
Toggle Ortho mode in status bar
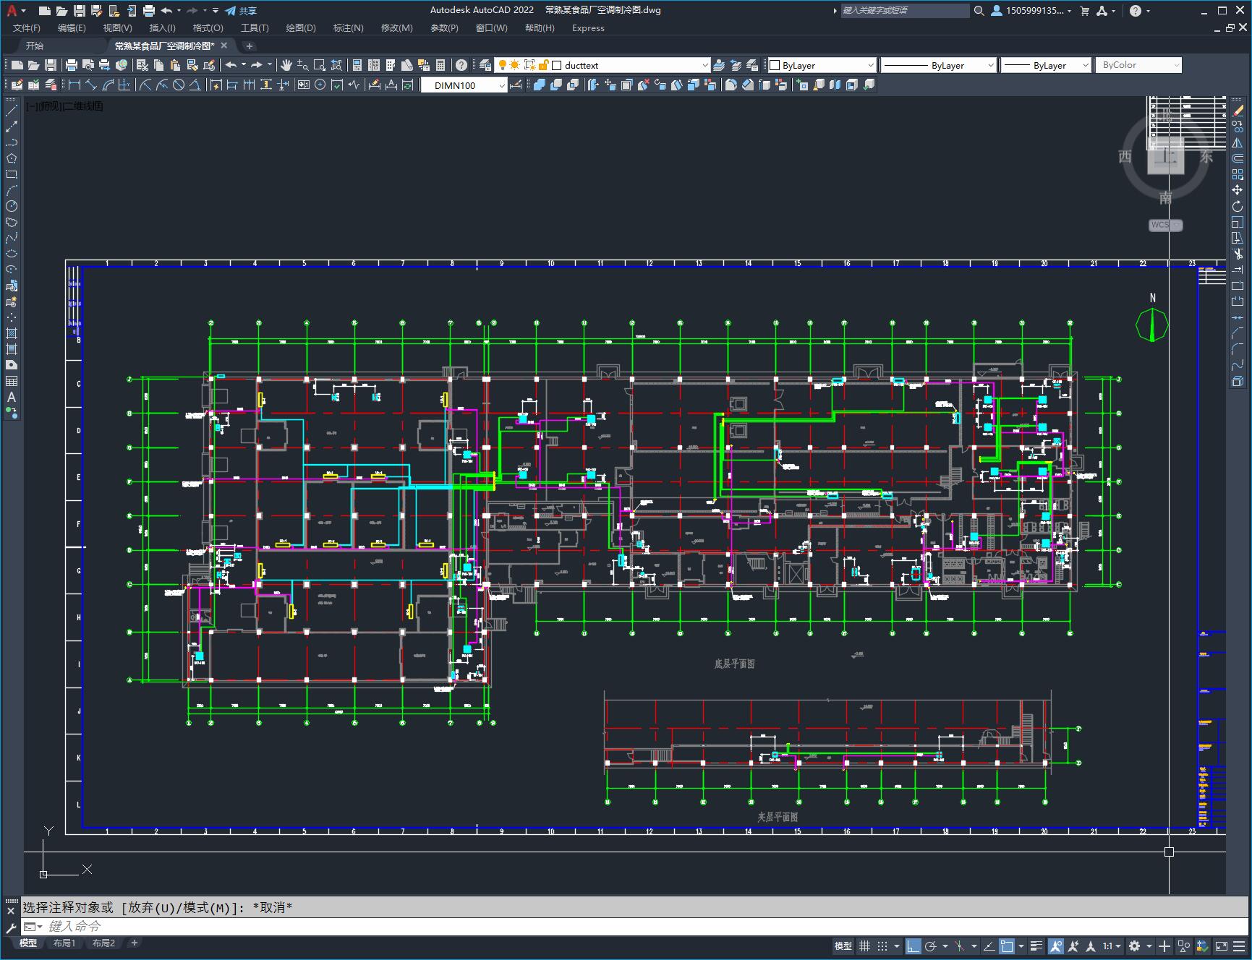914,946
